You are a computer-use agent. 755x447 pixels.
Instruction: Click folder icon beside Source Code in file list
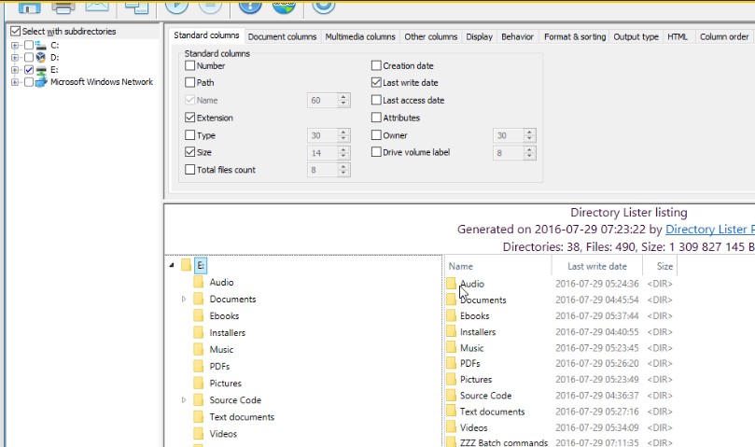coord(451,396)
